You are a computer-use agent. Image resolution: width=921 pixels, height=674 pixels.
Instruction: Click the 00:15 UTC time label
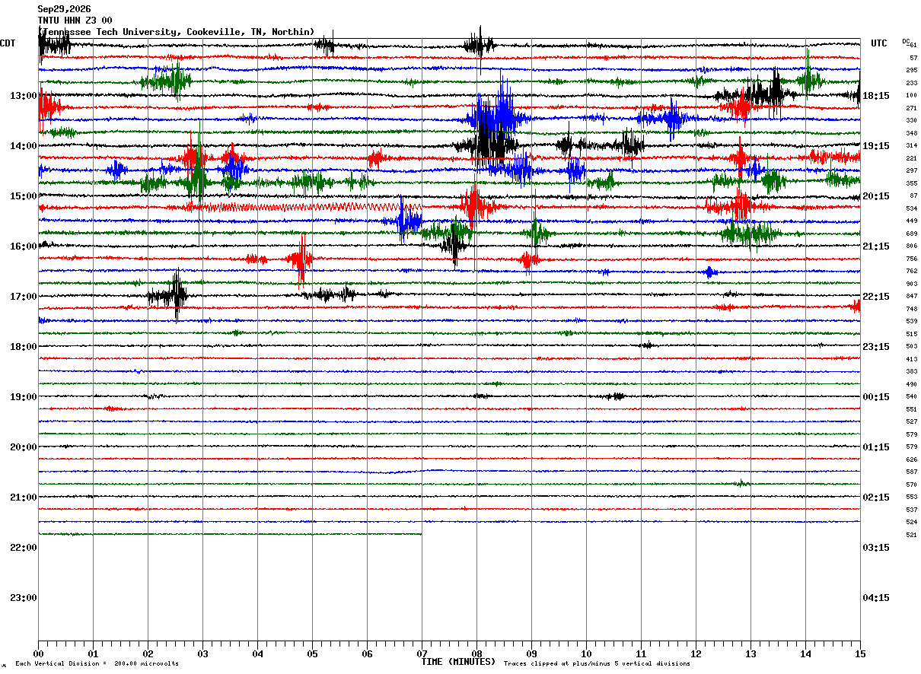click(x=876, y=397)
